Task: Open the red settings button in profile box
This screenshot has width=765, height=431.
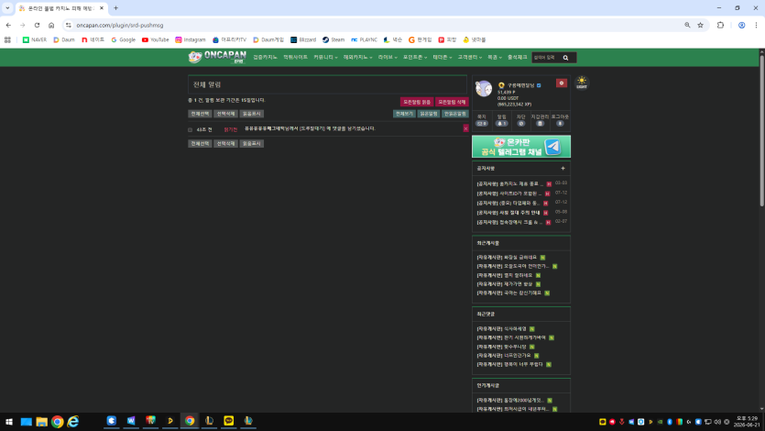Action: [x=561, y=83]
